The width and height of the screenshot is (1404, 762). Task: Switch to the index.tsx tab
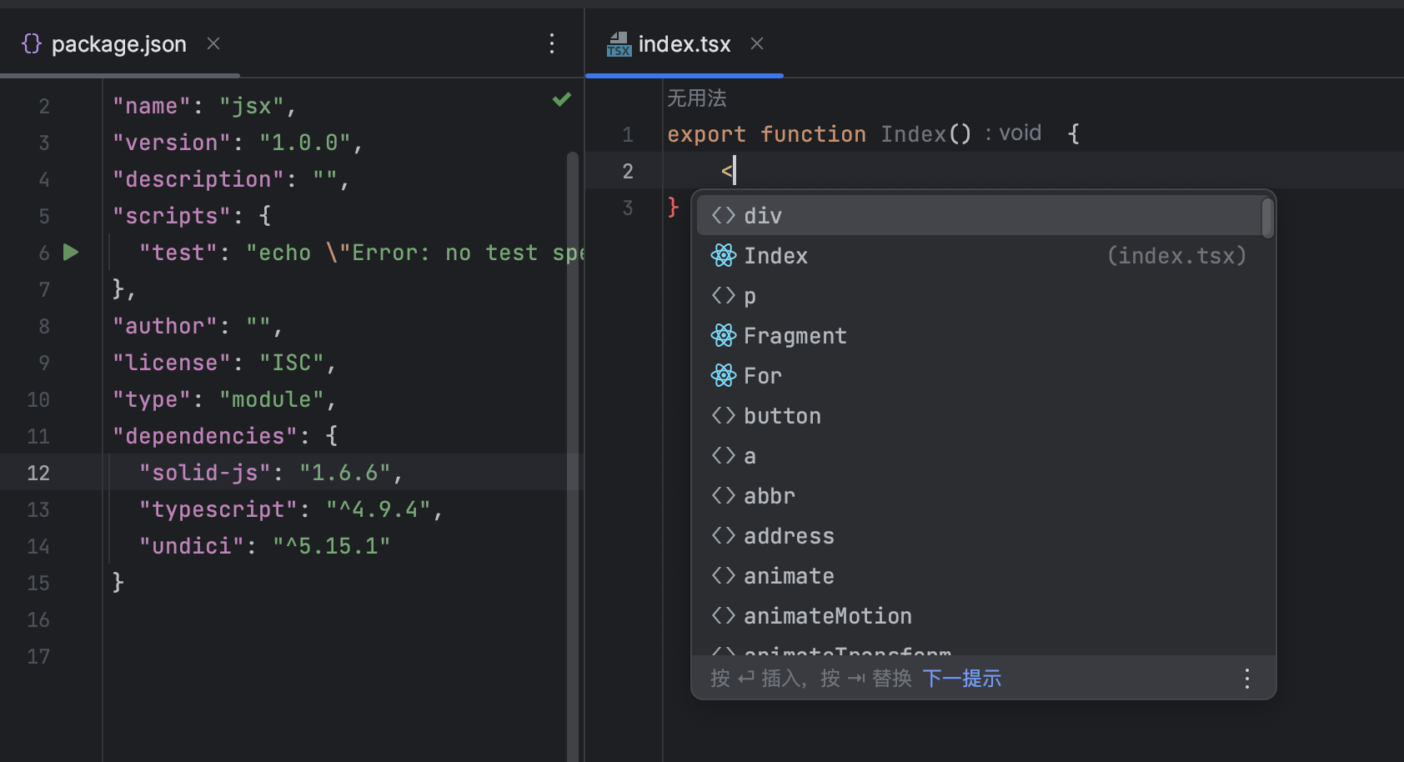pyautogui.click(x=684, y=43)
